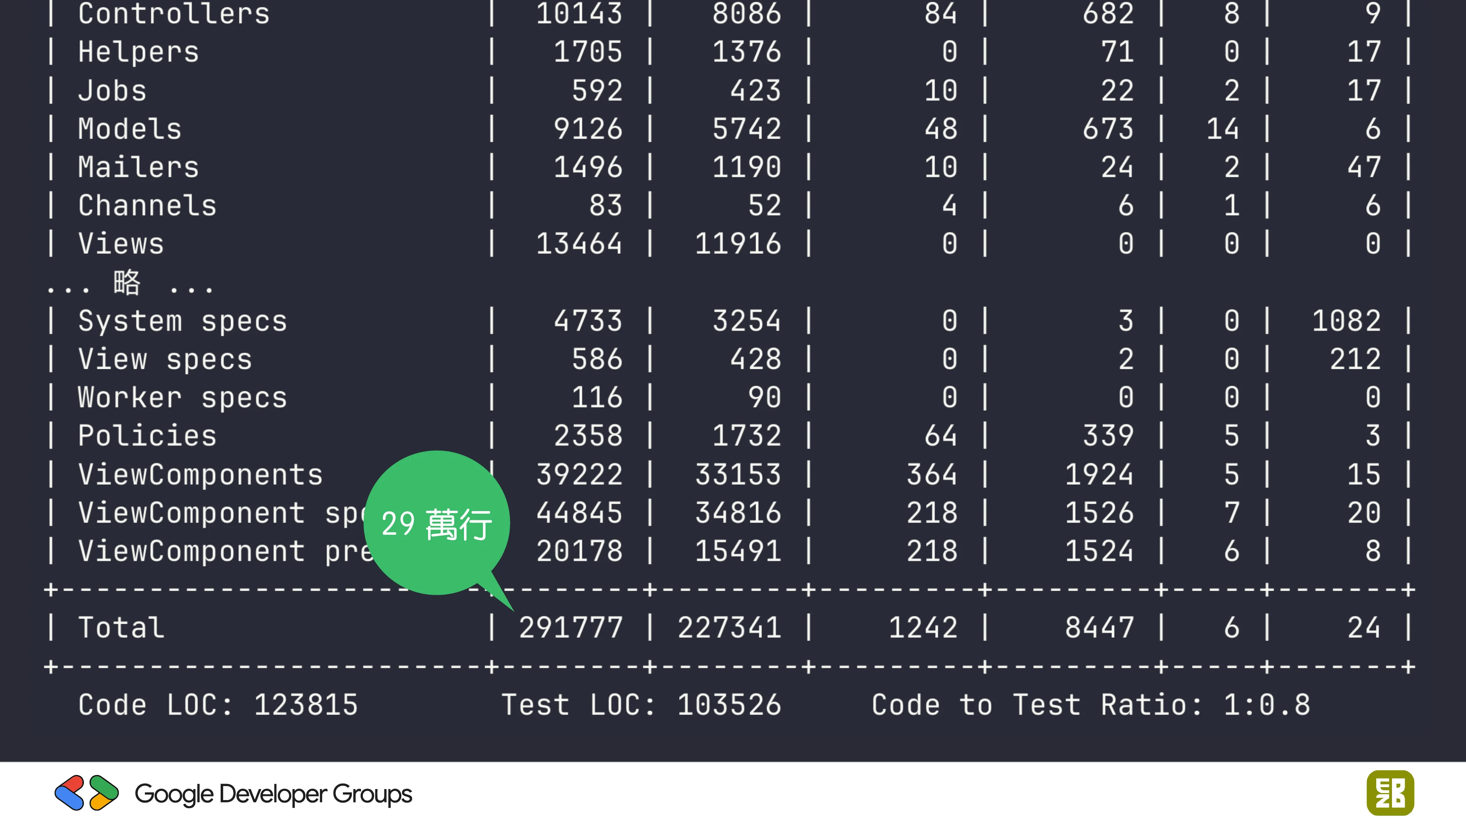Click the Google Developer Groups text
The width and height of the screenshot is (1466, 825).
coord(273,794)
